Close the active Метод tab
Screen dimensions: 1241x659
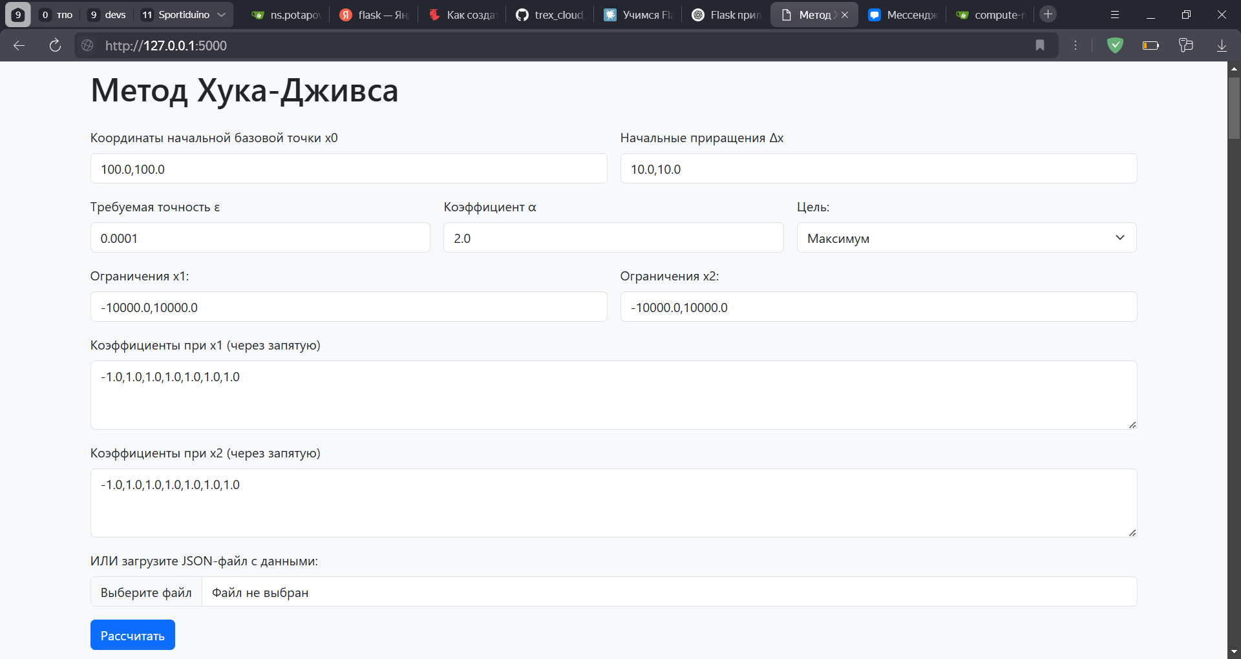(845, 15)
